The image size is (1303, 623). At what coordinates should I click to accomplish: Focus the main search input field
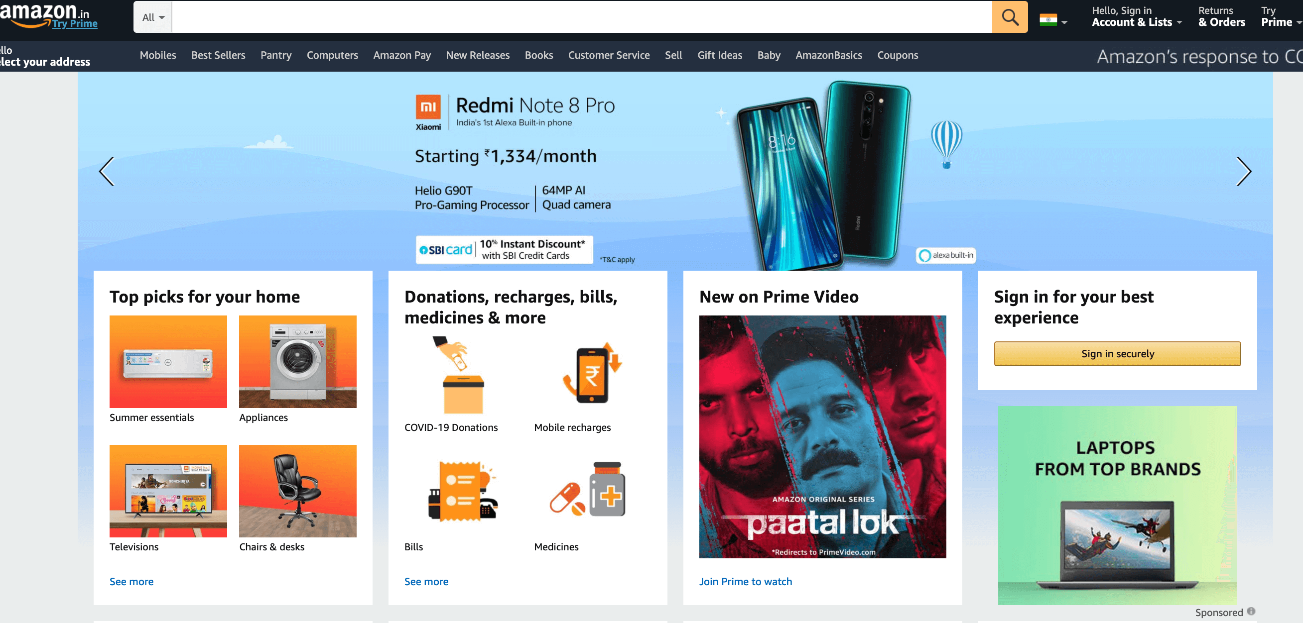582,17
